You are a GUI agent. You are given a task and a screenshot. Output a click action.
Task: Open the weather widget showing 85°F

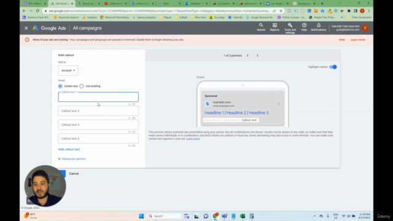(31, 215)
